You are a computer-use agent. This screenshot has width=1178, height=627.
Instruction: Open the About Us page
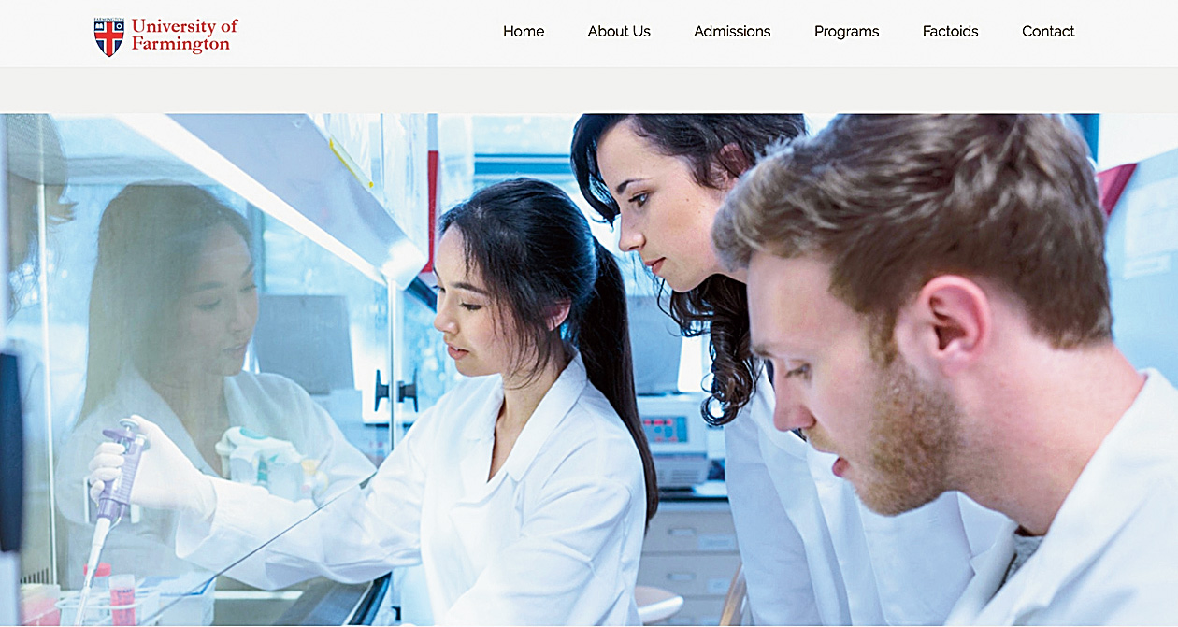(x=619, y=32)
